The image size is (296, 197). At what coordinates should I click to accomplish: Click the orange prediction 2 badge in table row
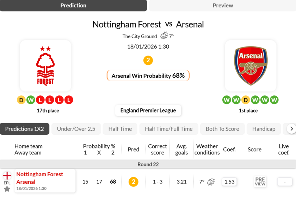click(x=133, y=182)
